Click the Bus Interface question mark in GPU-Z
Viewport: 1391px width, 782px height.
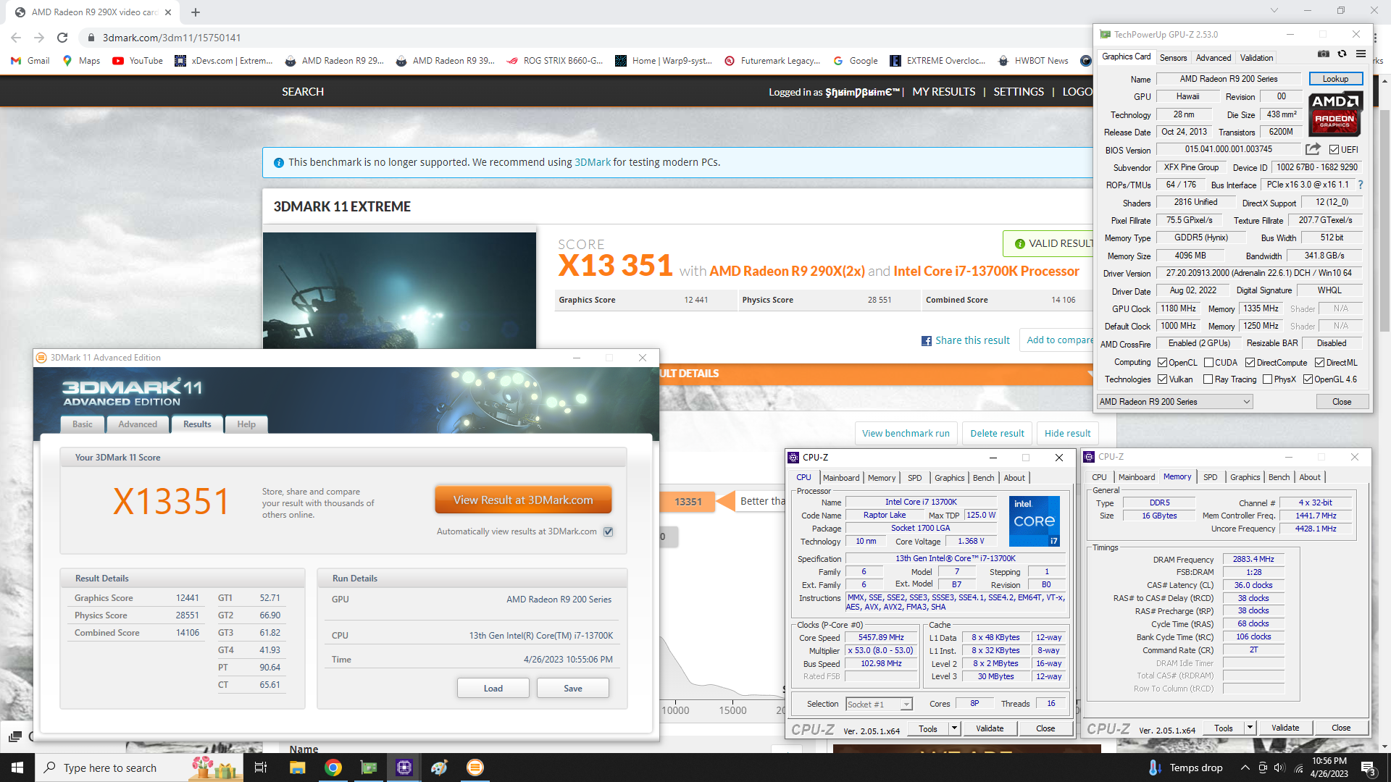click(1360, 185)
